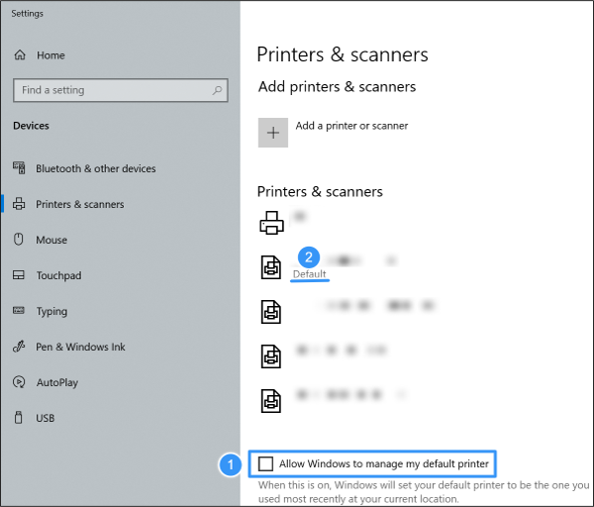This screenshot has height=507, width=594.
Task: Select the third printer in the list
Action: [271, 311]
